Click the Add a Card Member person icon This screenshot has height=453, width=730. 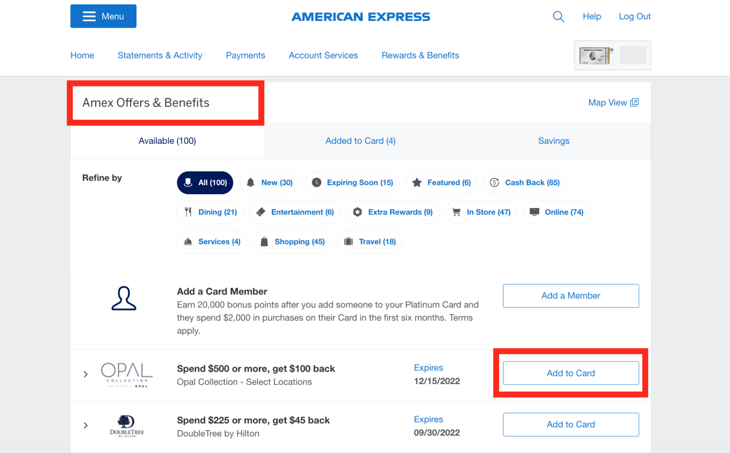[124, 299]
